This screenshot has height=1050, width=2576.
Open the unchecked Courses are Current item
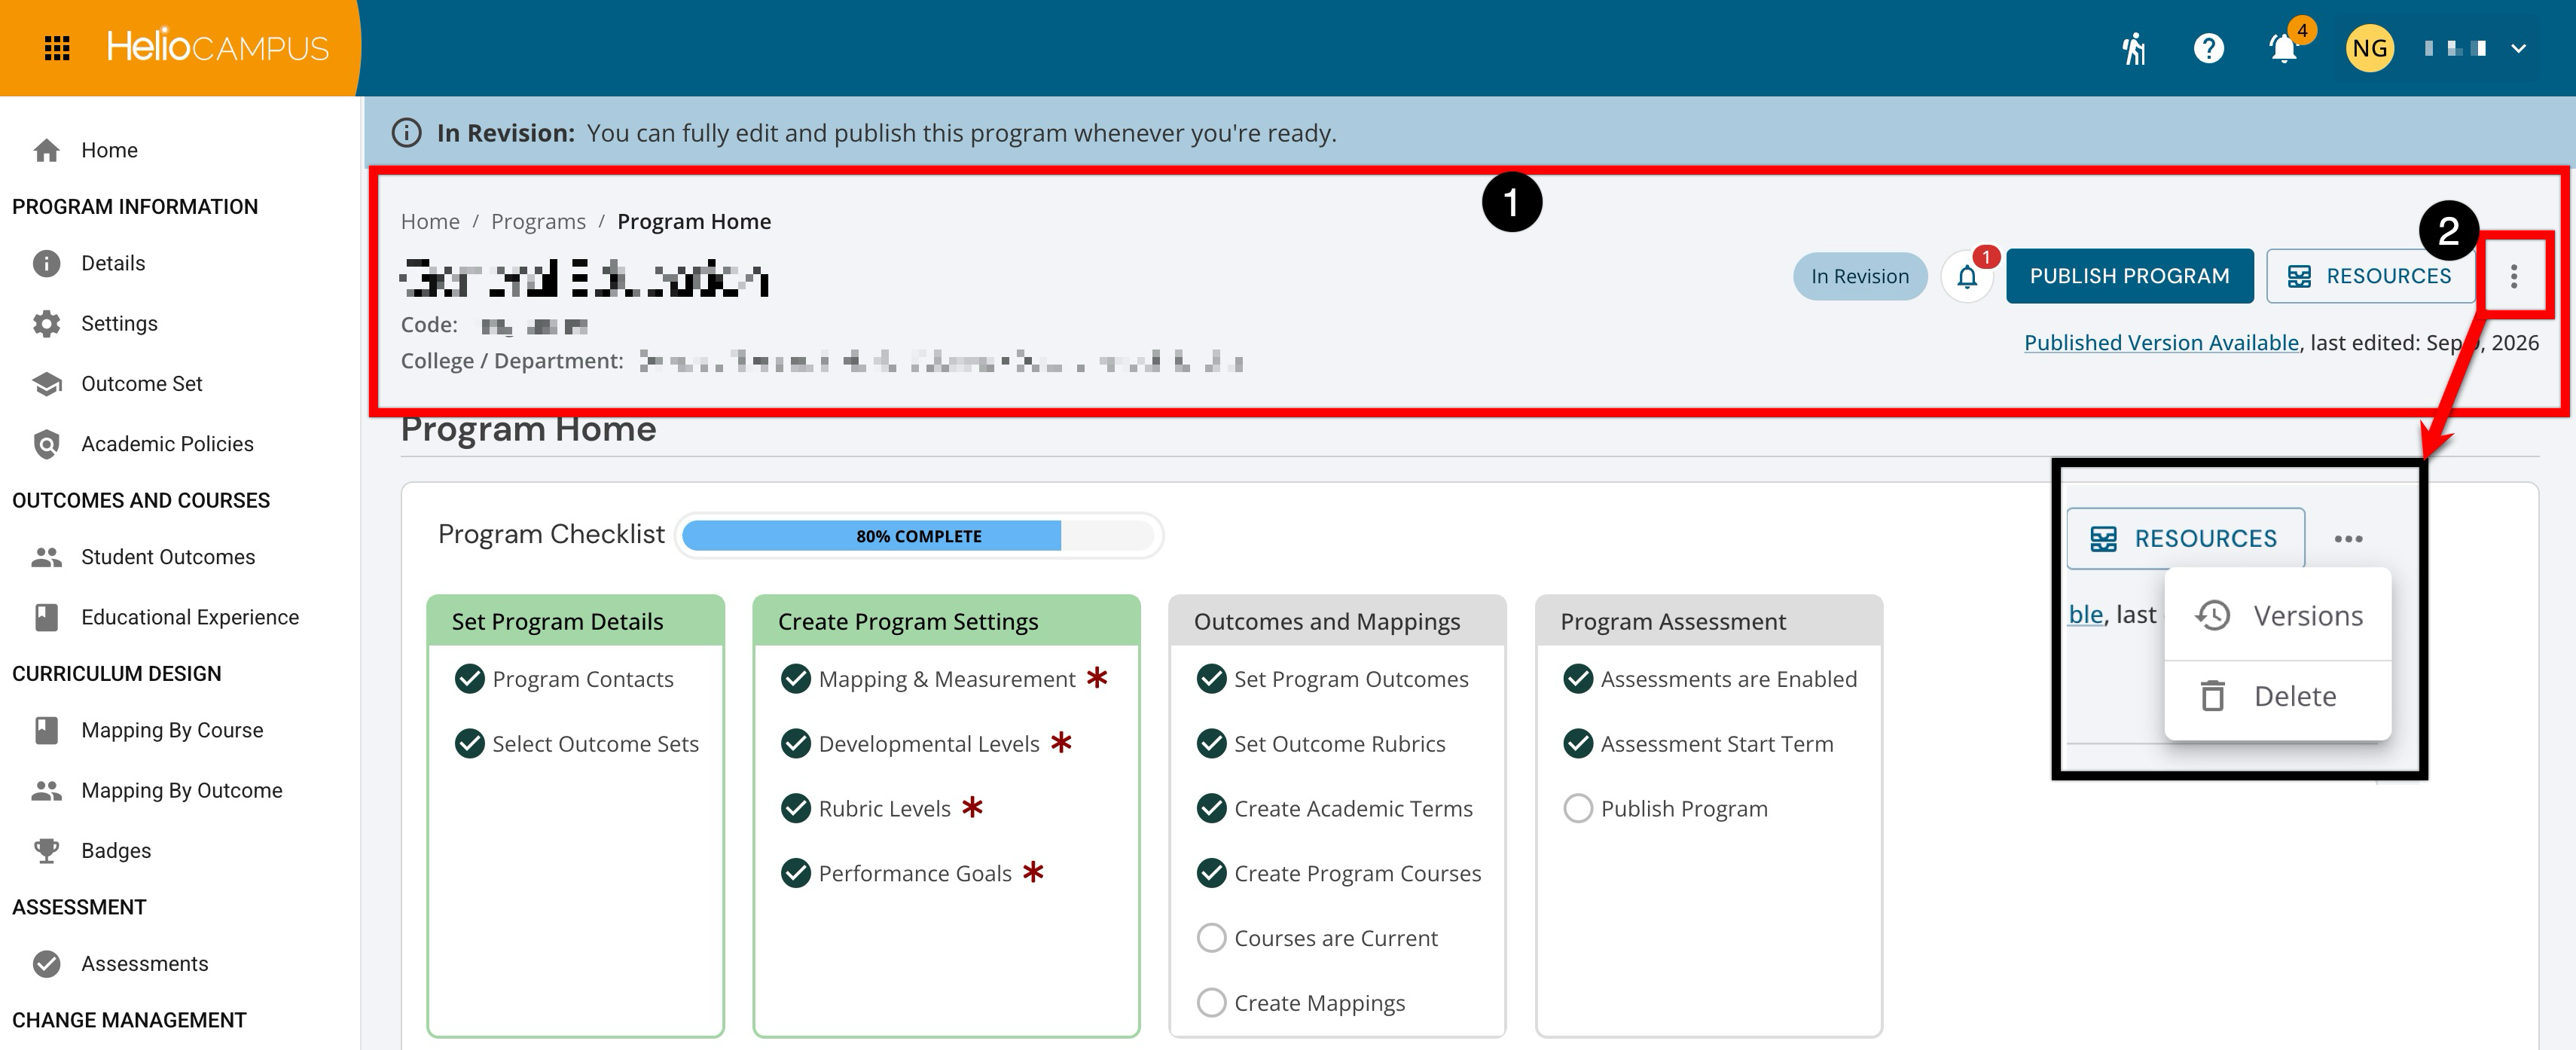click(1317, 938)
